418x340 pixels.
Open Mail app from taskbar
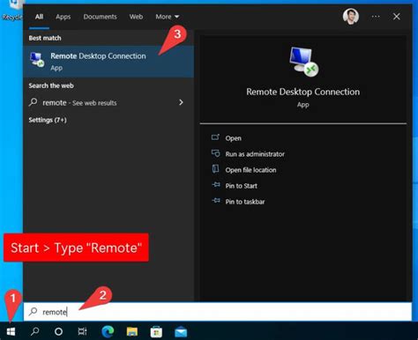[x=181, y=332]
